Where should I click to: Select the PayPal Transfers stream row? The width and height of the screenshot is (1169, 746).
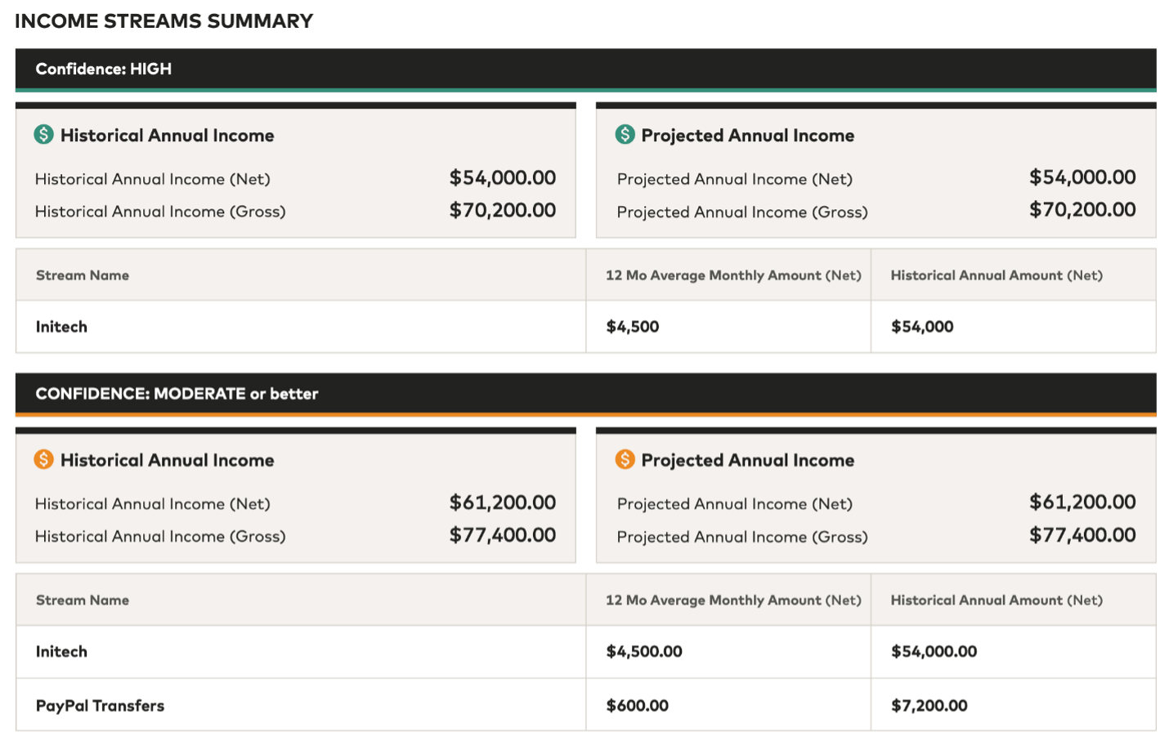(100, 705)
